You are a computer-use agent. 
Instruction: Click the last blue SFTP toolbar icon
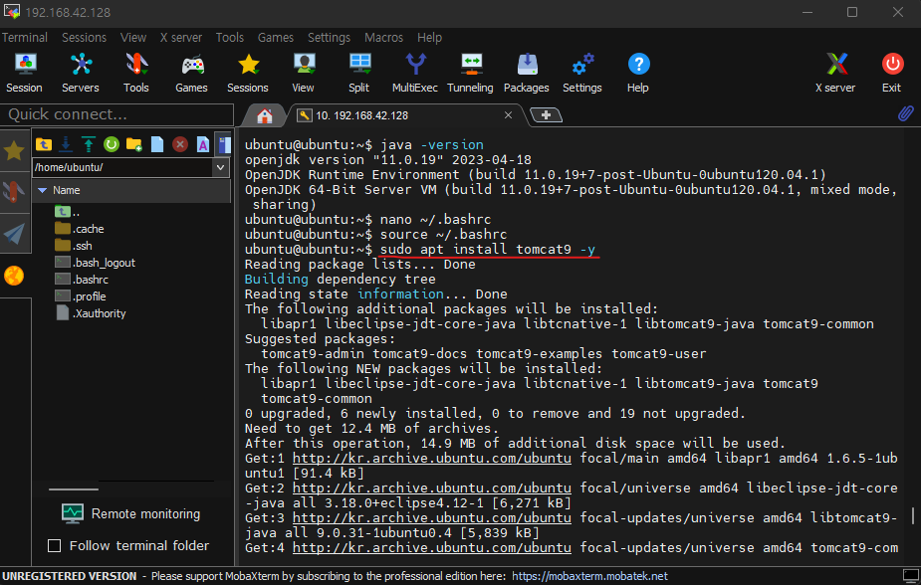[224, 144]
